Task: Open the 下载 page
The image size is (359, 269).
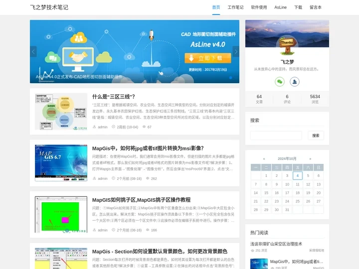Action: [298, 7]
